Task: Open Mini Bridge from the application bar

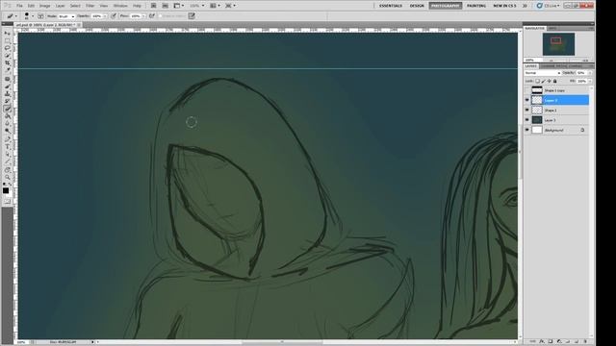Action: point(165,6)
